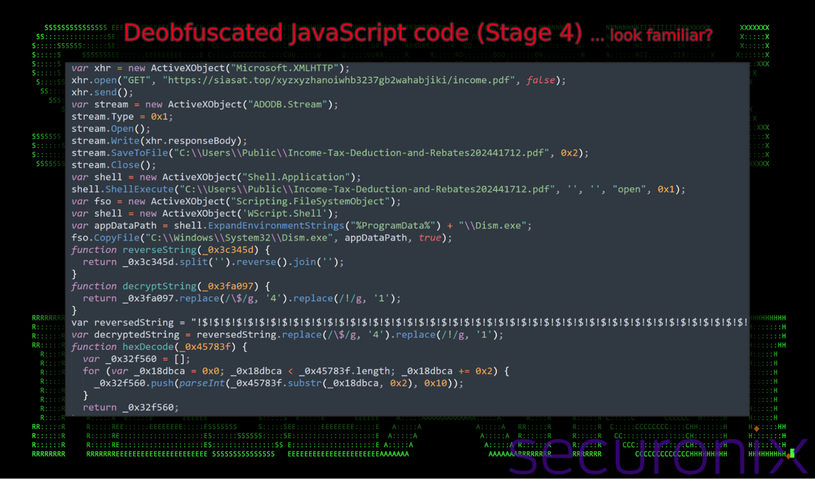Select the hexDecode function name
The width and height of the screenshot is (815, 479).
tap(148, 347)
